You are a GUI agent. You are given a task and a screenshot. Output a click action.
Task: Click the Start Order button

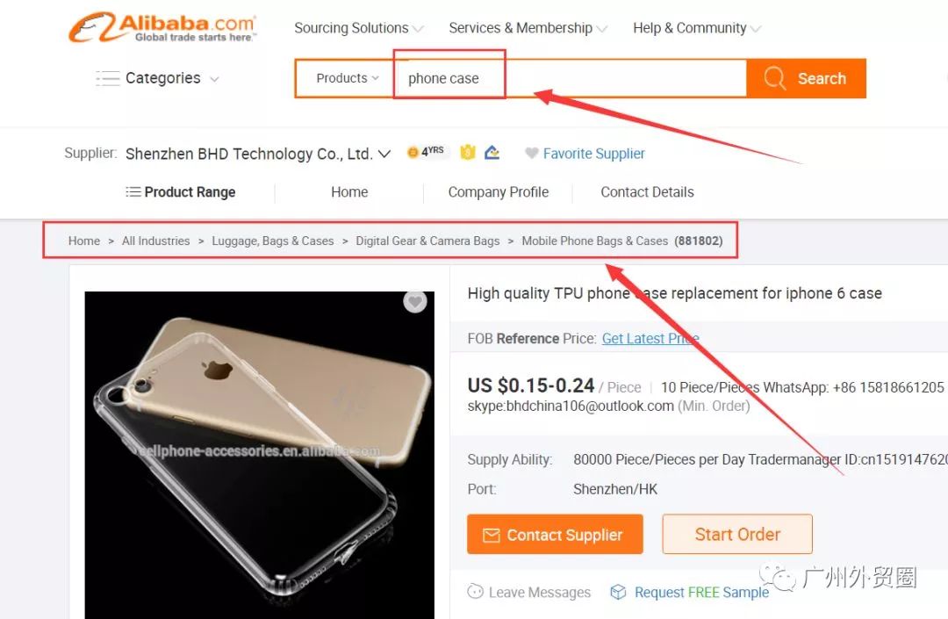point(737,535)
